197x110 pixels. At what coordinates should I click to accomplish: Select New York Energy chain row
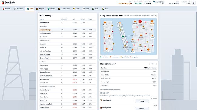(x=67, y=30)
